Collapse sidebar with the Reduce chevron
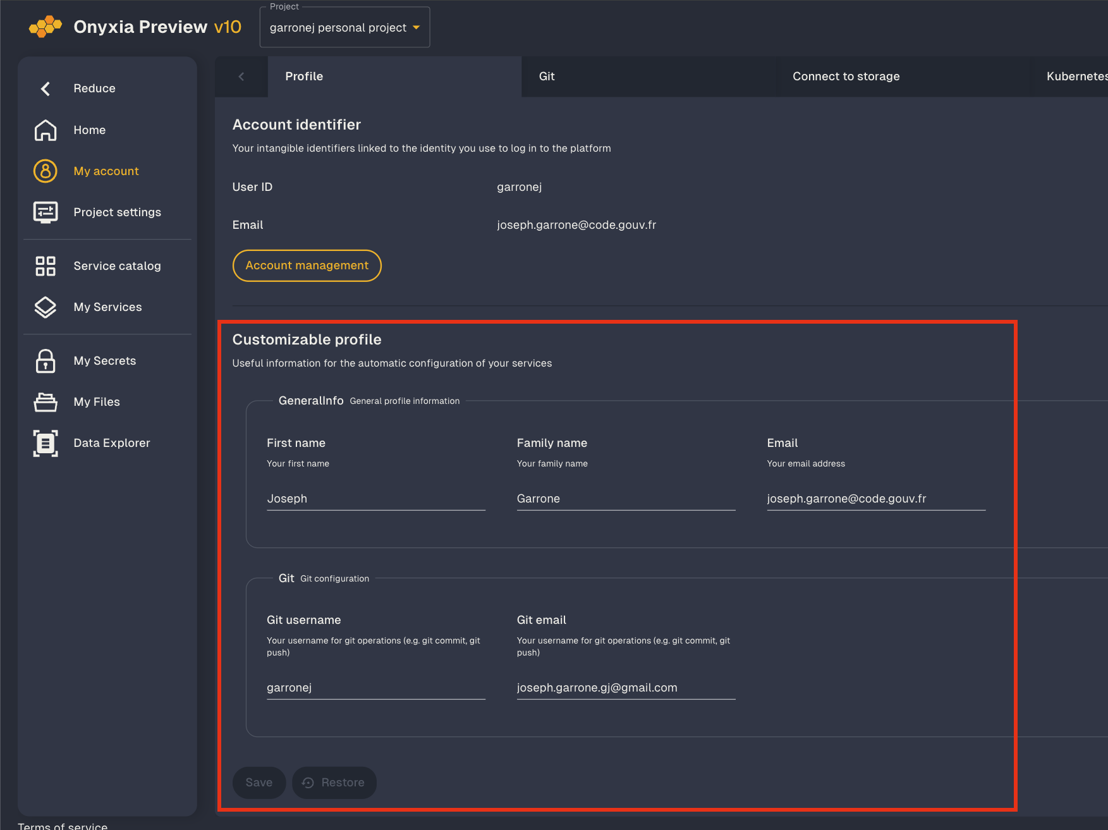This screenshot has width=1108, height=830. coord(46,89)
